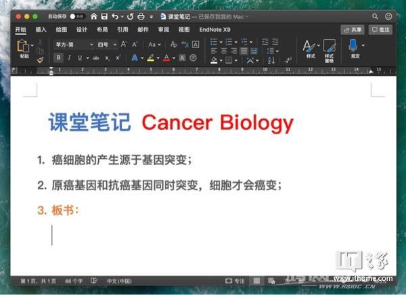
Task: Open the undo history dropdown arrow
Action: pos(122,17)
